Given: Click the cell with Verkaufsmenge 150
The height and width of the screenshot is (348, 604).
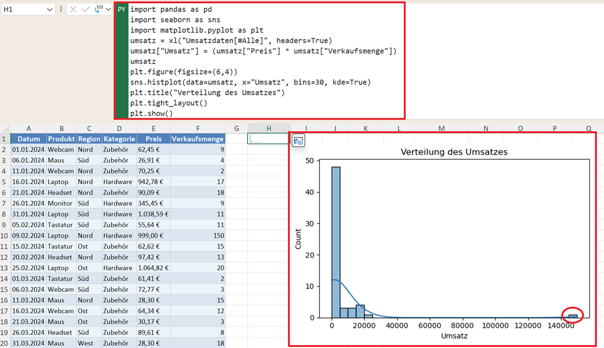Looking at the screenshot, I should [x=197, y=236].
